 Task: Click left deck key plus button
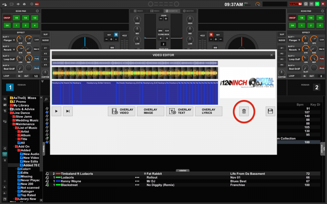[111, 39]
